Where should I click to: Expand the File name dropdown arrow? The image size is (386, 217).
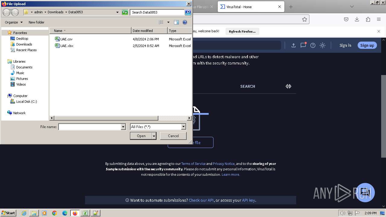pyautogui.click(x=123, y=127)
